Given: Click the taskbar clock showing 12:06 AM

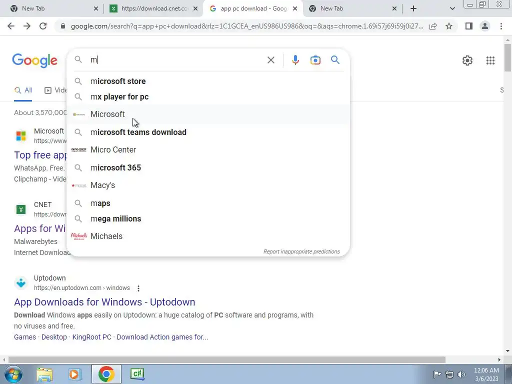Looking at the screenshot, I should pos(486,374).
